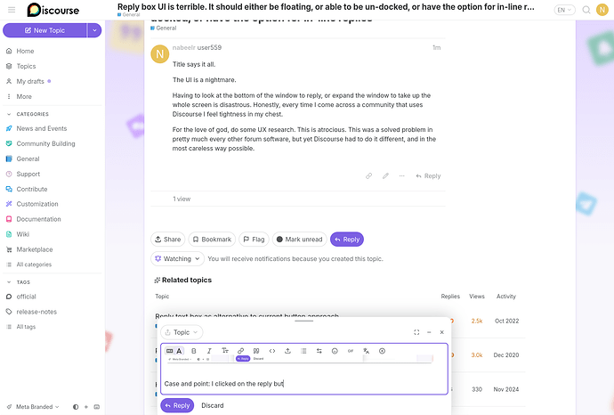Reply to nabeelr's post via Reply link
Image resolution: width=614 pixels, height=415 pixels.
point(428,176)
